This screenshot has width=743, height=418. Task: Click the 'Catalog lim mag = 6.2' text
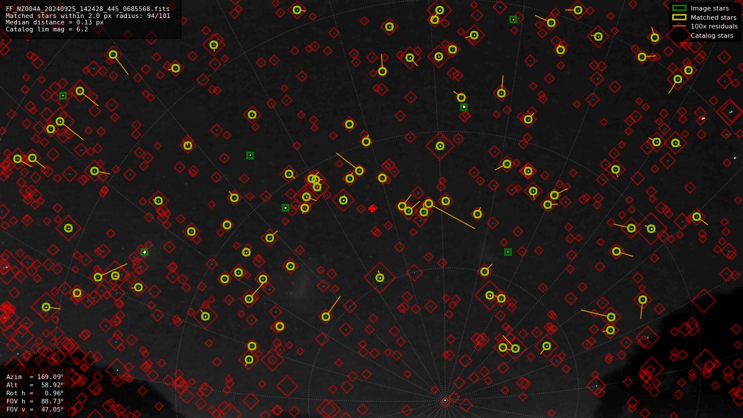coord(47,29)
